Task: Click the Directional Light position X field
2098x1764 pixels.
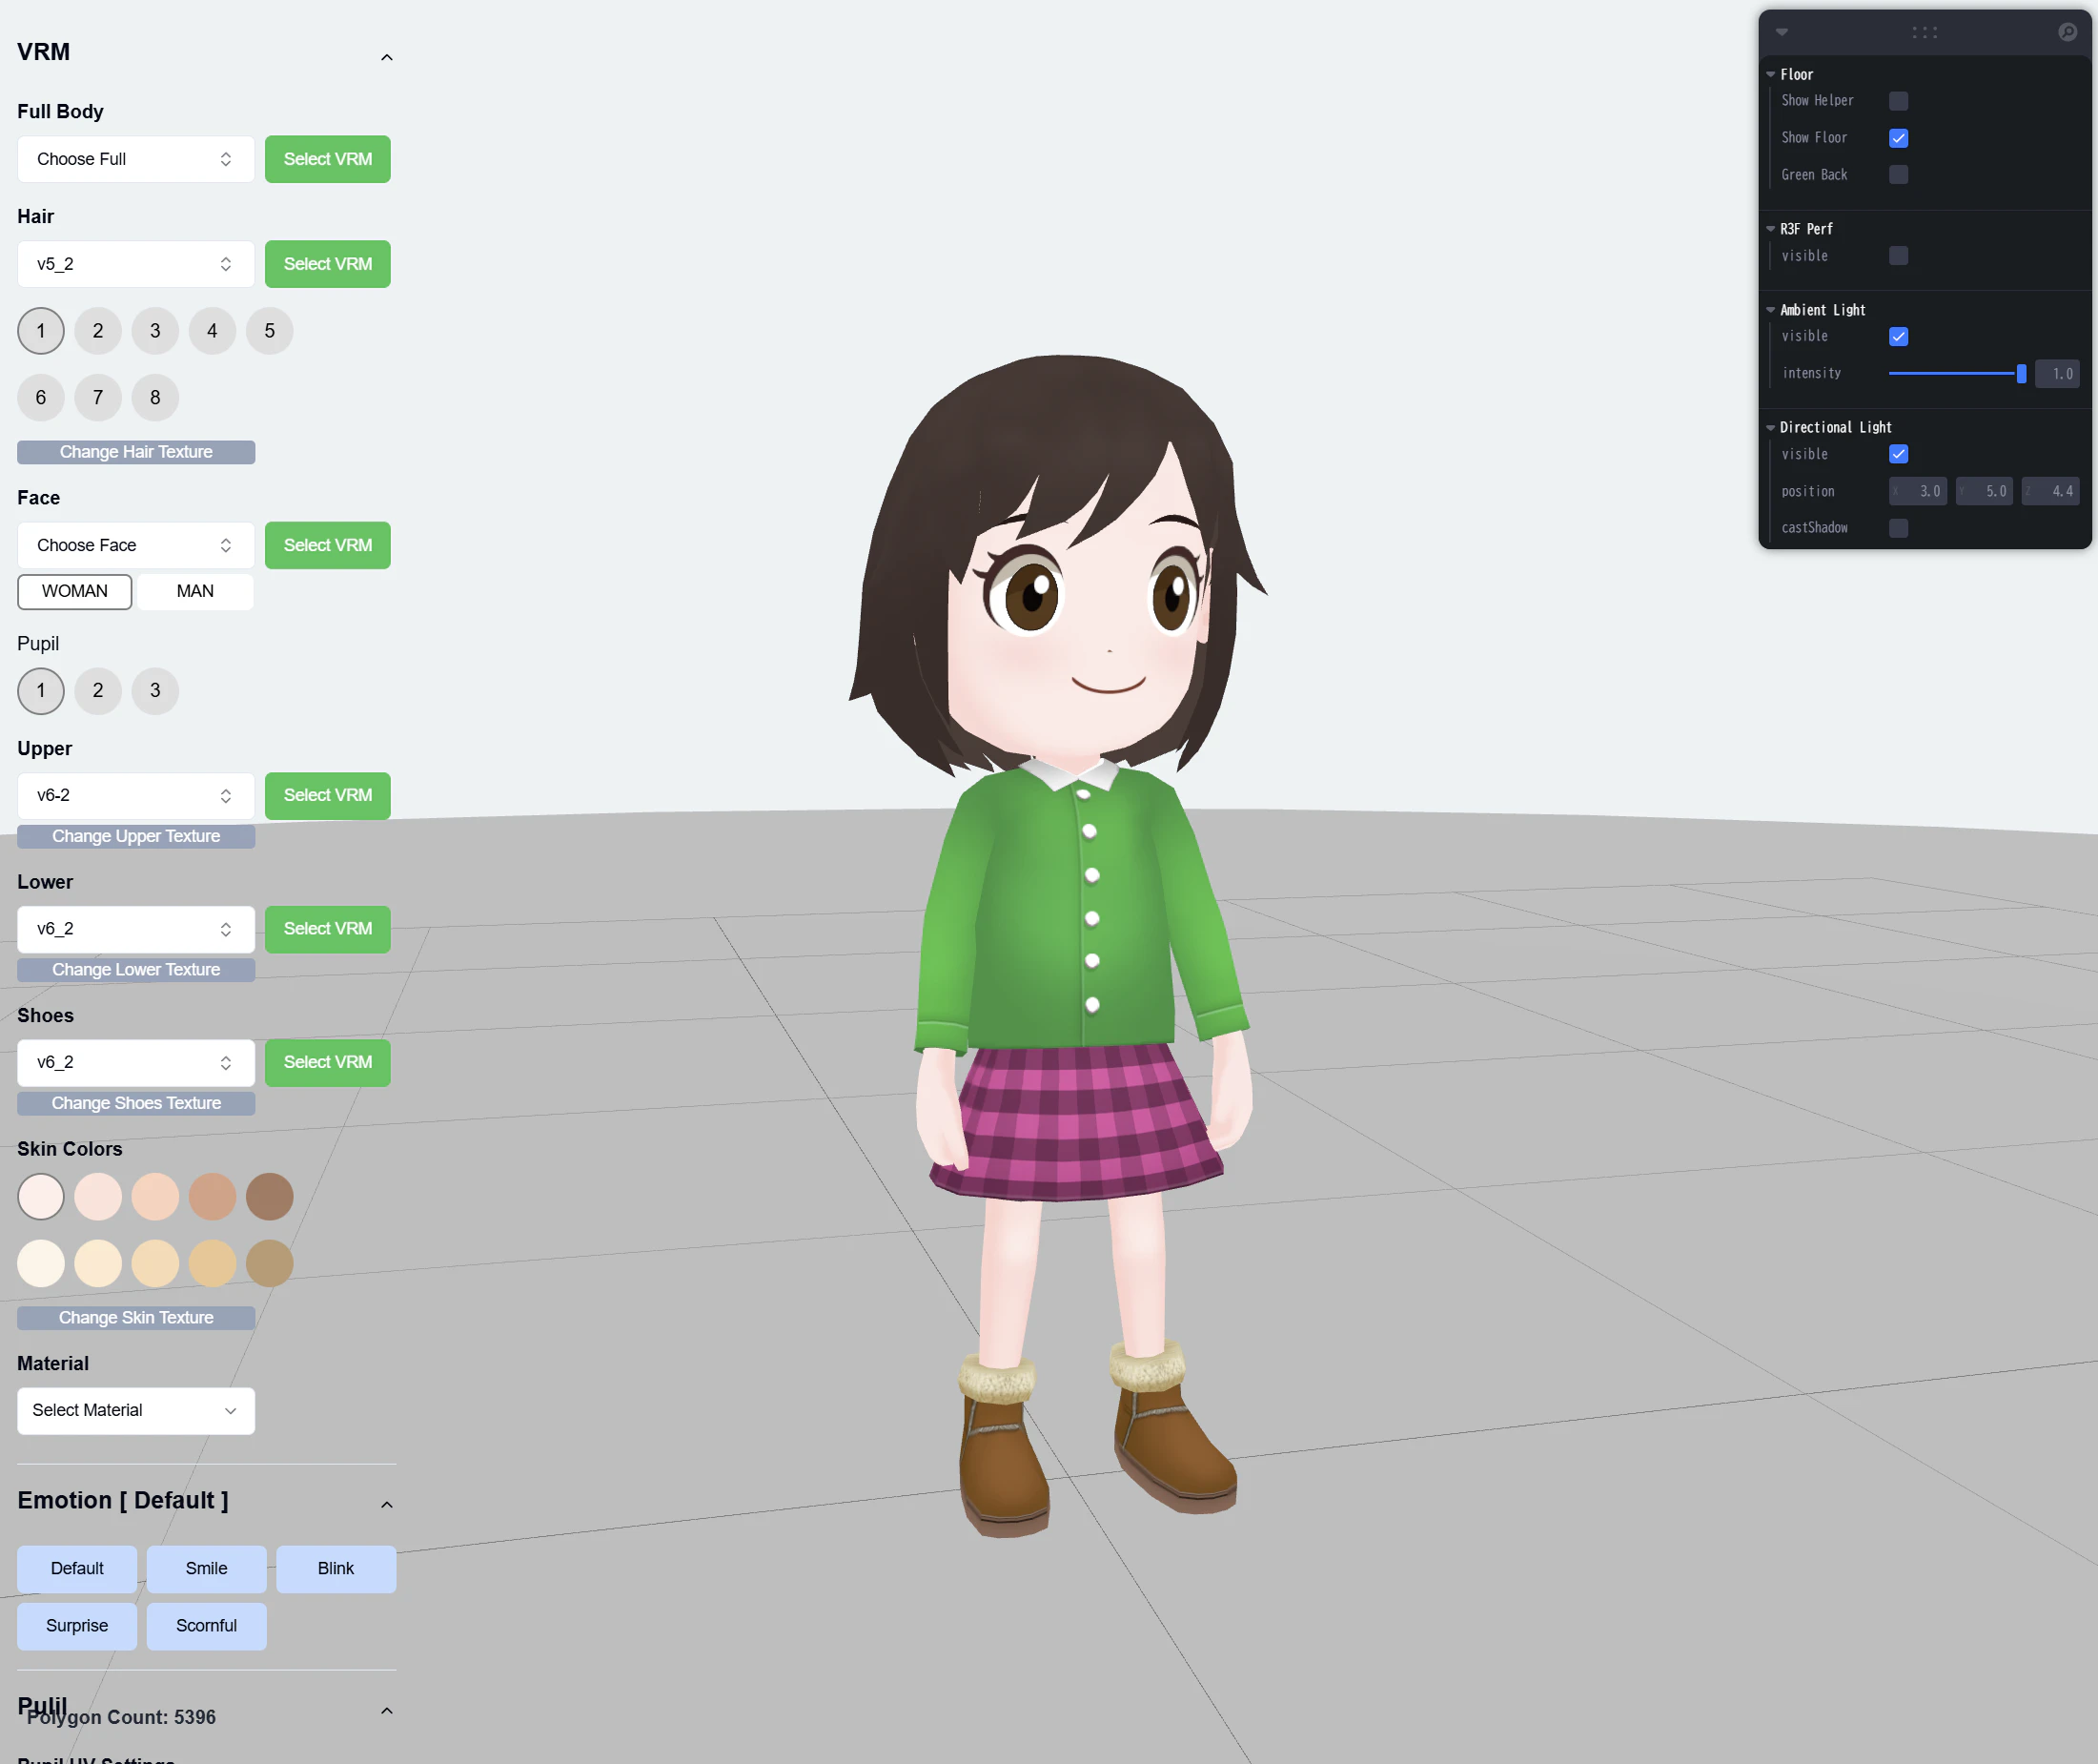Action: (x=1919, y=491)
